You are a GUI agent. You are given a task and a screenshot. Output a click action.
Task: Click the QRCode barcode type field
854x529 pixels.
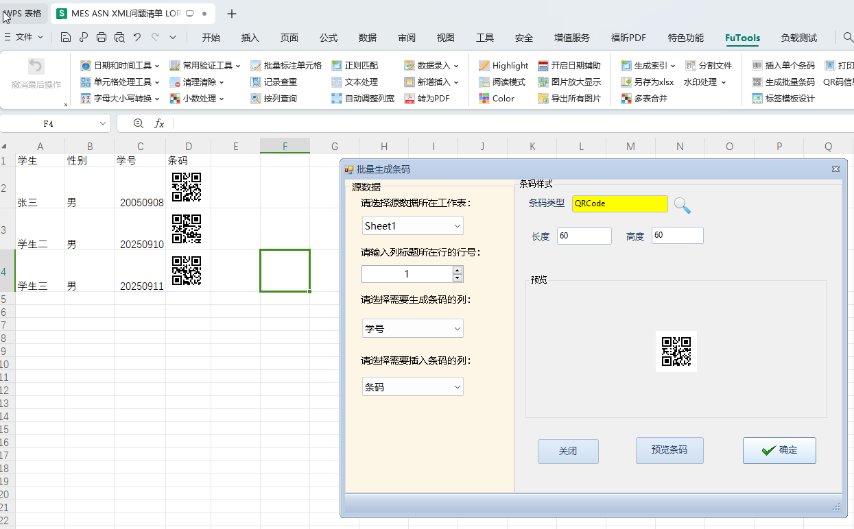pyautogui.click(x=620, y=204)
